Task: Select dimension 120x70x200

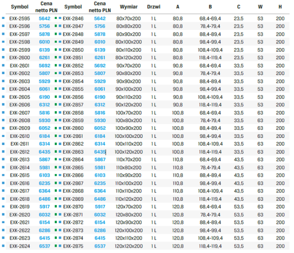Action: (128, 207)
